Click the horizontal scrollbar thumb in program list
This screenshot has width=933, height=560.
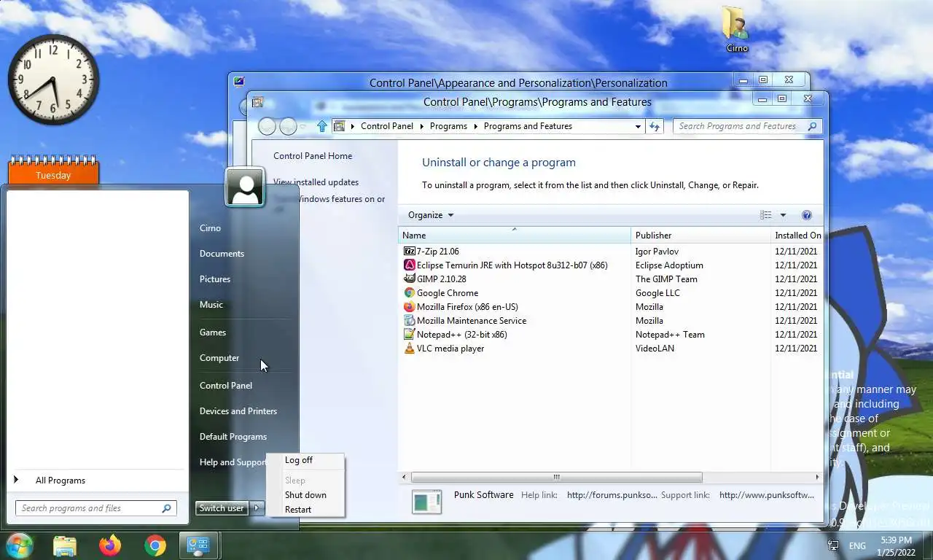[x=556, y=478]
